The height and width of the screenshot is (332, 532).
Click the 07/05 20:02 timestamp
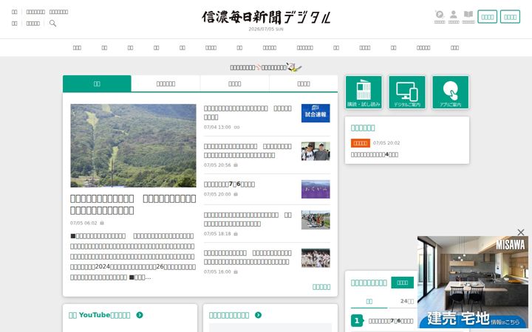(386, 143)
